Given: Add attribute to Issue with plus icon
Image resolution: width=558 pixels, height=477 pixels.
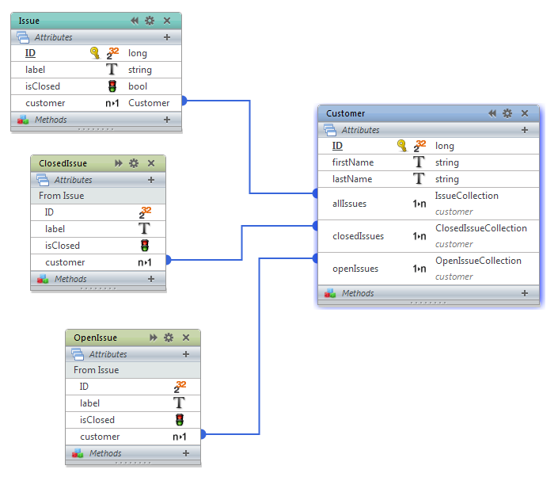Looking at the screenshot, I should click(167, 37).
